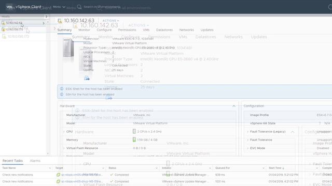Open the Networks tab
This screenshot has width=332, height=186.
tap(187, 30)
